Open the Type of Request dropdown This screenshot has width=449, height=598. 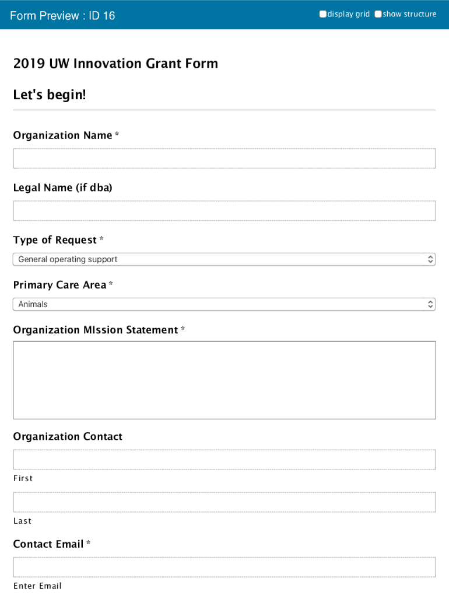pos(224,259)
